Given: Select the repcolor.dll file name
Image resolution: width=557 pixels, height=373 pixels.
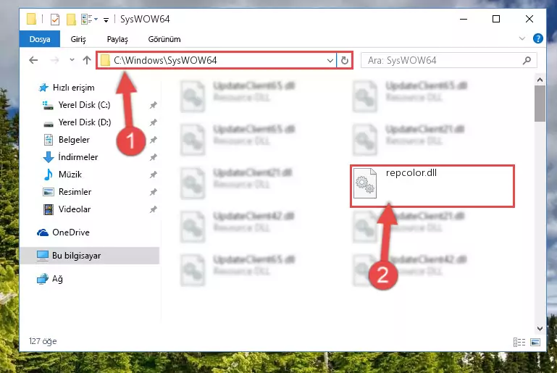Looking at the screenshot, I should coord(411,173).
